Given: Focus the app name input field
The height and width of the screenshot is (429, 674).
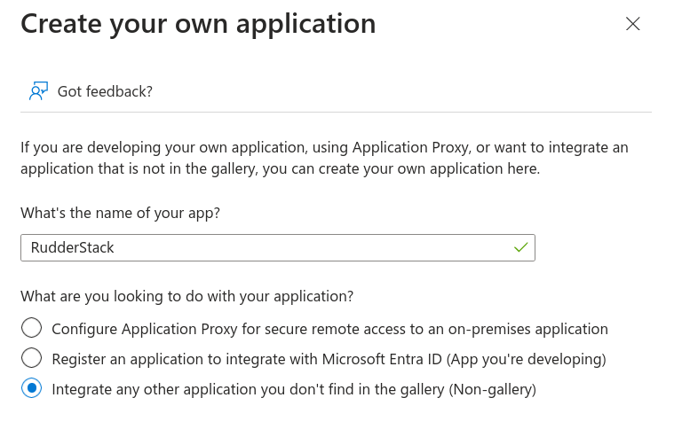Looking at the screenshot, I should tap(278, 247).
